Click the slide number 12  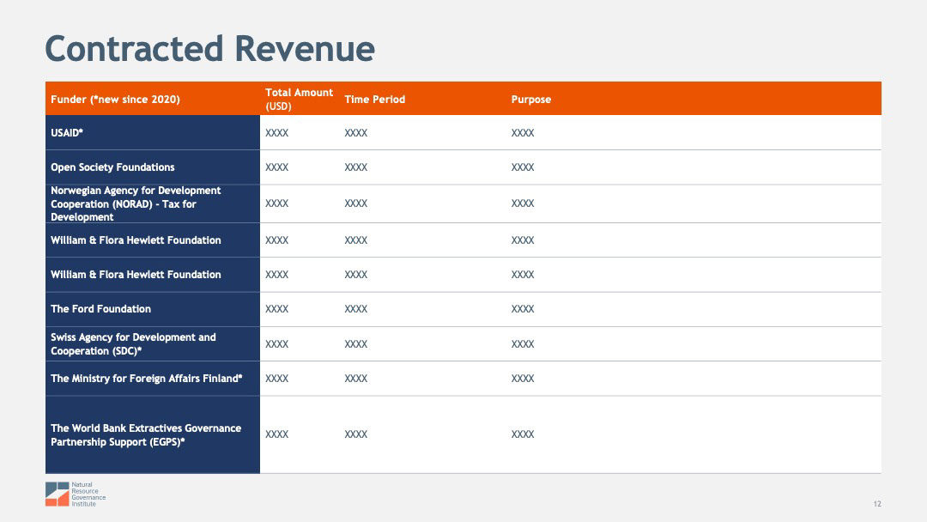877,504
